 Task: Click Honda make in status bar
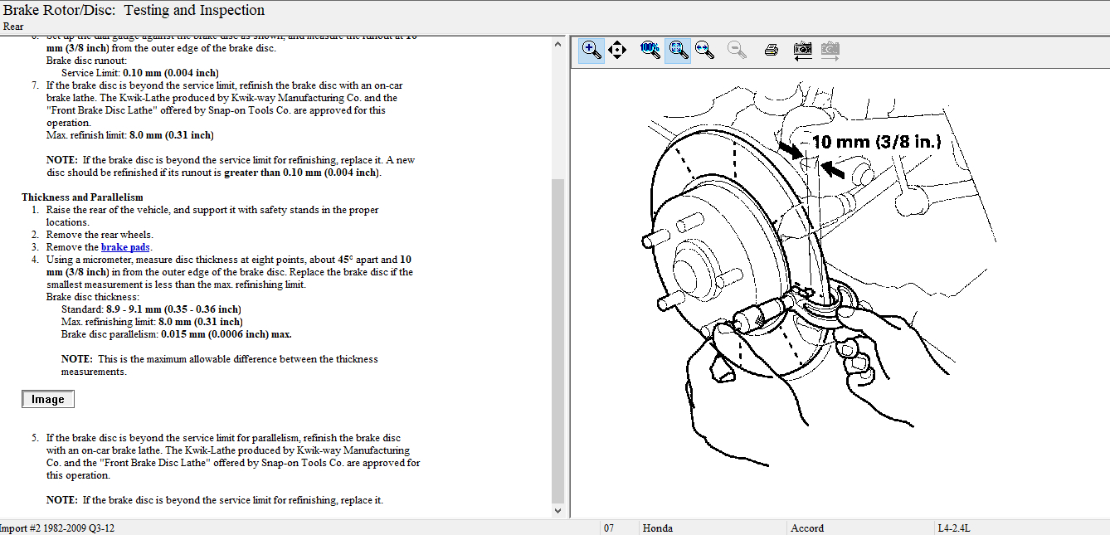pyautogui.click(x=657, y=528)
